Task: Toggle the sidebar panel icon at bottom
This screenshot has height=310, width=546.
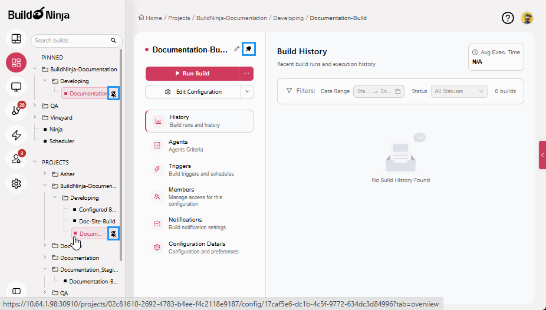Action: point(16,291)
